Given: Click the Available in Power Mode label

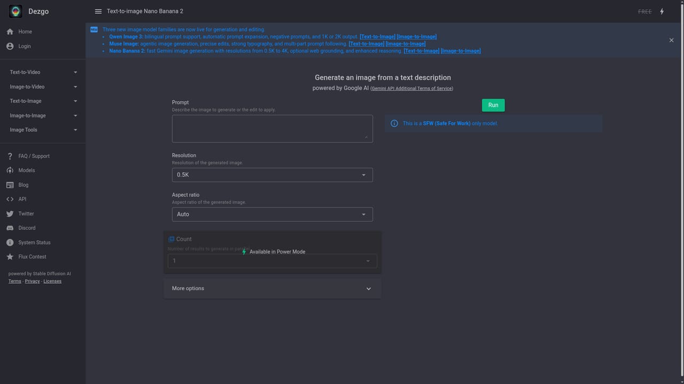Looking at the screenshot, I should [x=277, y=252].
